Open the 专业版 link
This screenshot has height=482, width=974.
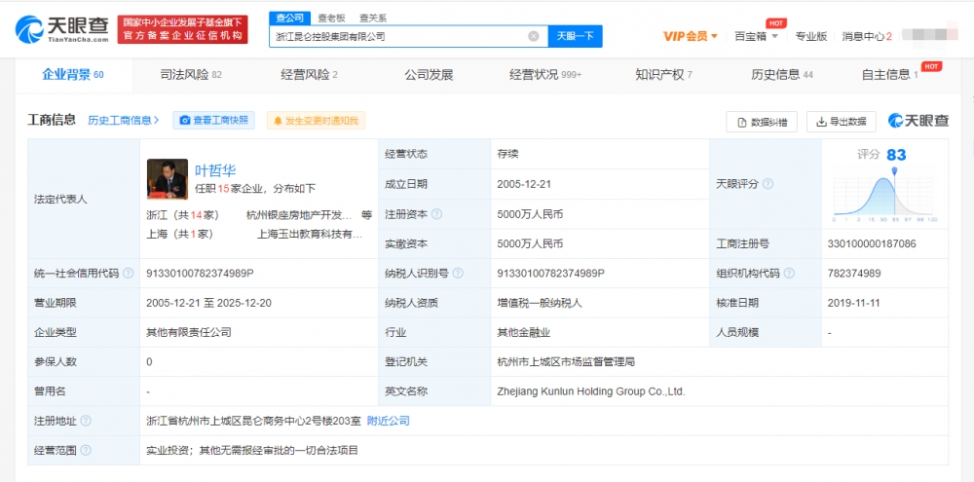point(811,36)
